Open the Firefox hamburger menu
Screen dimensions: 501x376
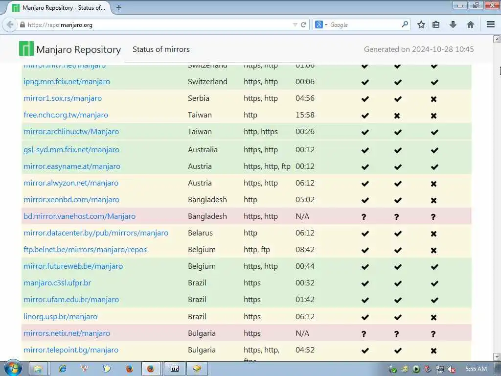tap(491, 24)
